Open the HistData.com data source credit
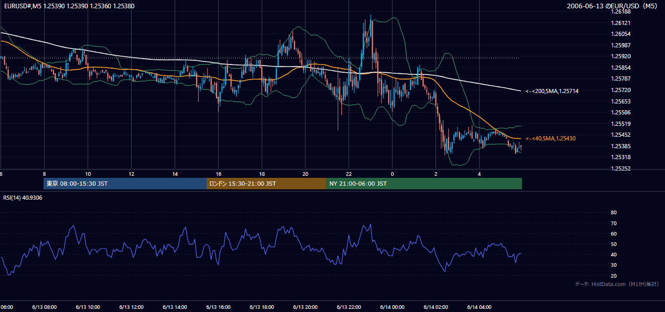The width and height of the screenshot is (665, 312). (617, 284)
